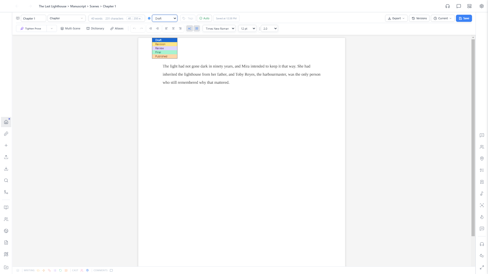Click the blue status color dot
The height and width of the screenshot is (274, 488).
click(x=149, y=18)
